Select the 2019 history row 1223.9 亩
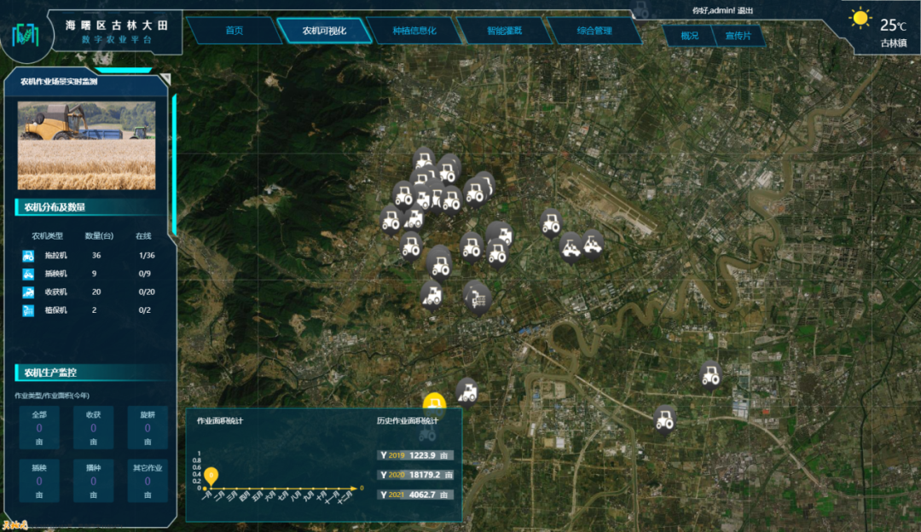This screenshot has width=921, height=532. coord(414,455)
